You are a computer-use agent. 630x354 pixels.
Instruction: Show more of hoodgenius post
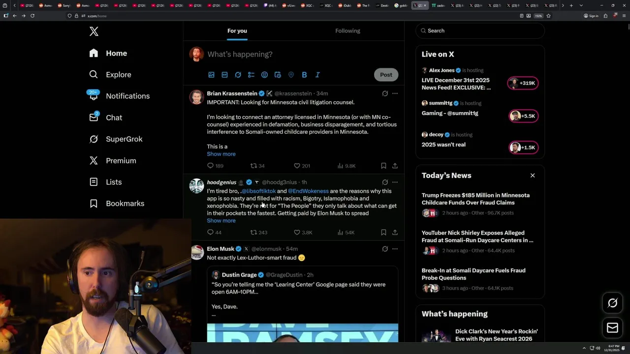point(221,221)
